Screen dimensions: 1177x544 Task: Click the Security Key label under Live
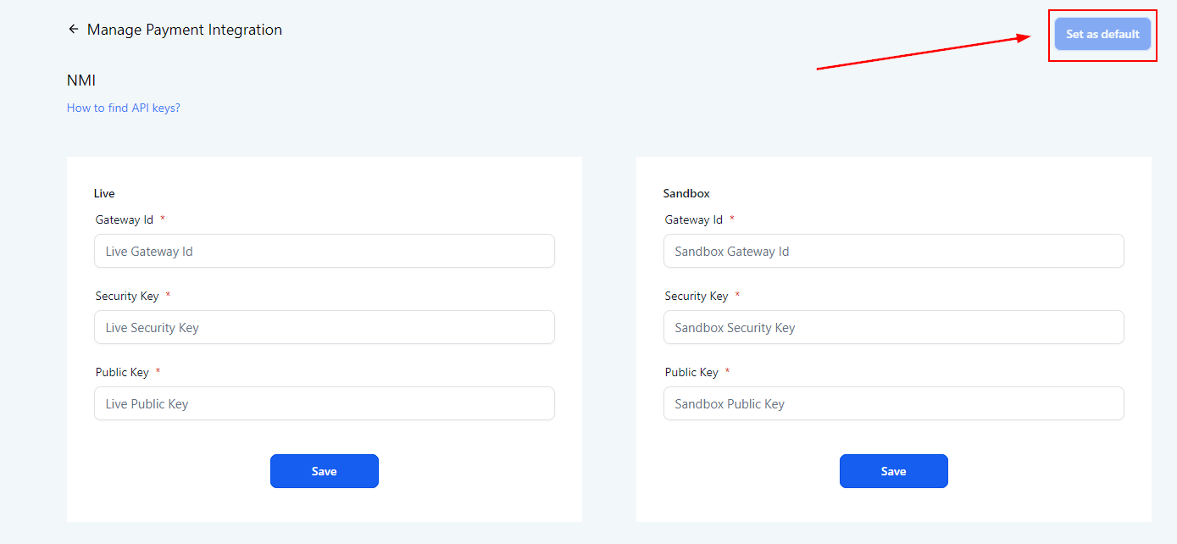coord(127,296)
